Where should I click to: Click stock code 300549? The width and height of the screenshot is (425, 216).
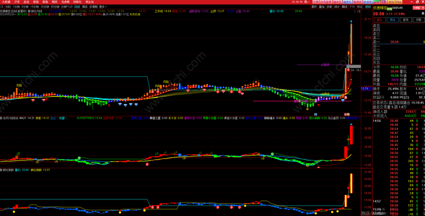tap(397, 8)
